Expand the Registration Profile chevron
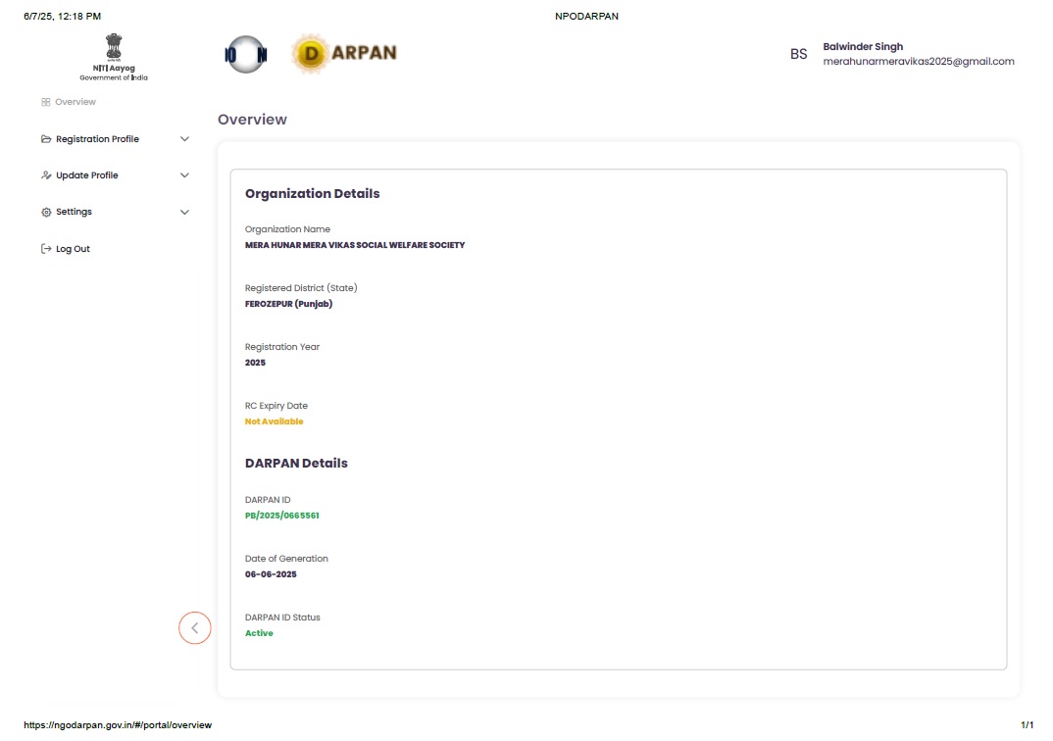The image size is (1053, 741). click(x=184, y=139)
